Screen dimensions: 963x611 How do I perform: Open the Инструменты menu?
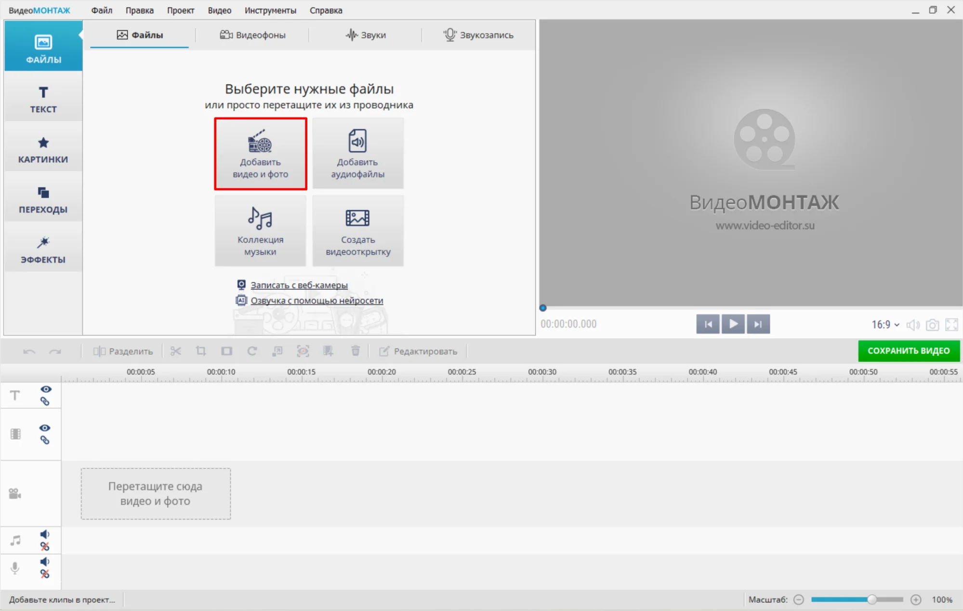270,10
